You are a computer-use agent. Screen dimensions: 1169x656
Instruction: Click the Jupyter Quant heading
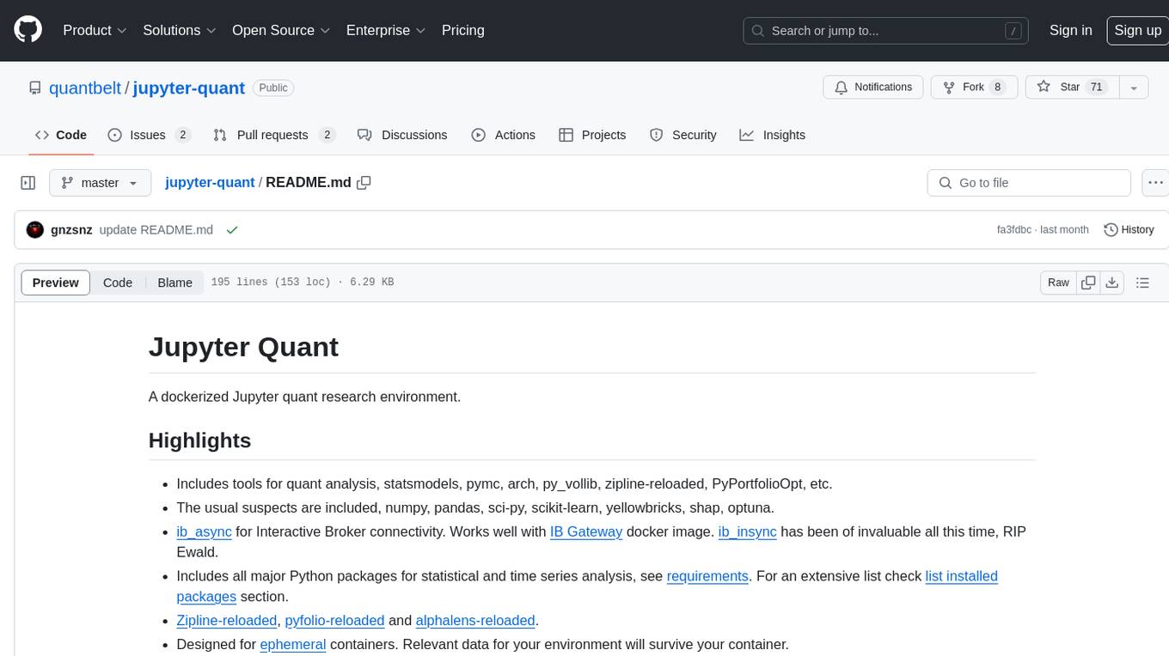click(x=243, y=347)
